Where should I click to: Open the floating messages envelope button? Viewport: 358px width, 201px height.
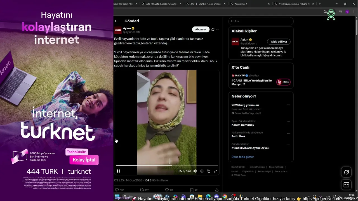pyautogui.click(x=346, y=185)
